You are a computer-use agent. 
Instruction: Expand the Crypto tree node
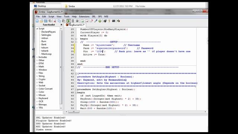click(37, 79)
